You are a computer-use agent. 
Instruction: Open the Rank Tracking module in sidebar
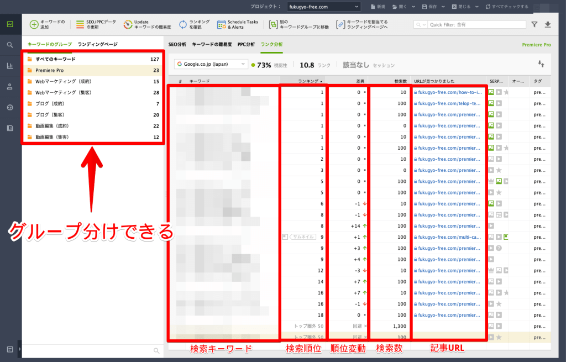coord(10,24)
